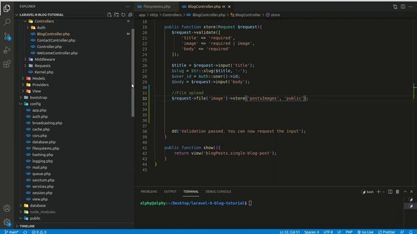
Task: Collapse the LARAVEL-8-BLOG-TUTORIAL root section
Action: [x=41, y=14]
